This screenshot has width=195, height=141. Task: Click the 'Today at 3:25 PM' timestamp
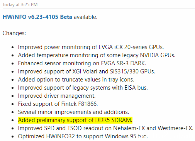click(x=20, y=5)
